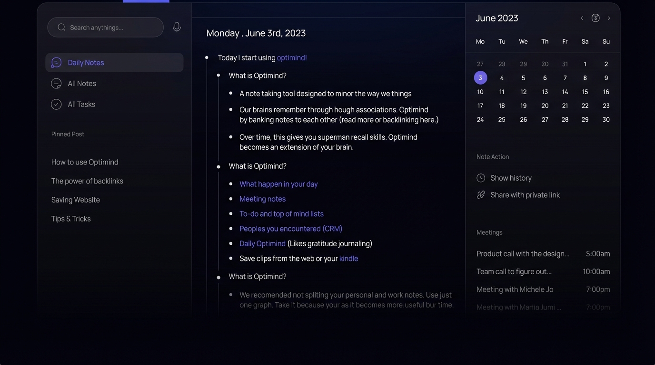Click the Peoples you encountered (CRM) link
655x365 pixels.
pyautogui.click(x=291, y=229)
